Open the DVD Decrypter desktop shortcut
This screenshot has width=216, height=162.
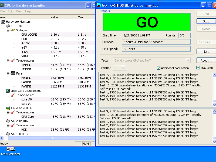tap(11, 151)
